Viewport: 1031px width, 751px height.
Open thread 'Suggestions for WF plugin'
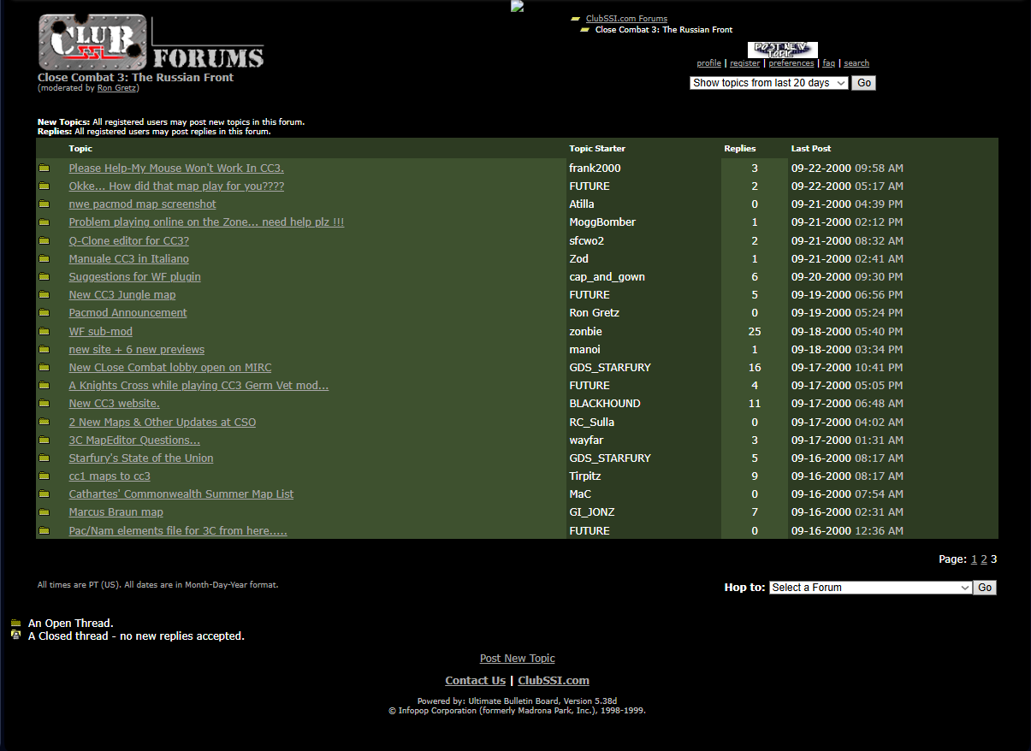(134, 277)
